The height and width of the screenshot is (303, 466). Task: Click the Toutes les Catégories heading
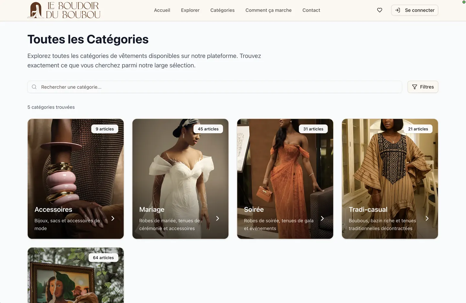(88, 39)
